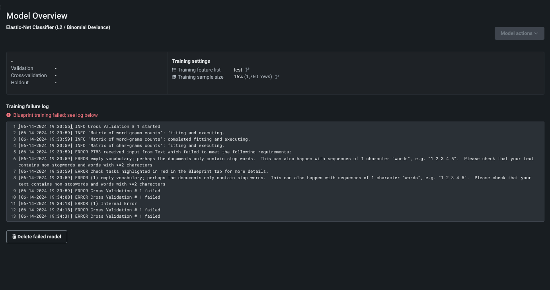
Task: Click the trash can icon on the delete button
Action: pos(14,237)
